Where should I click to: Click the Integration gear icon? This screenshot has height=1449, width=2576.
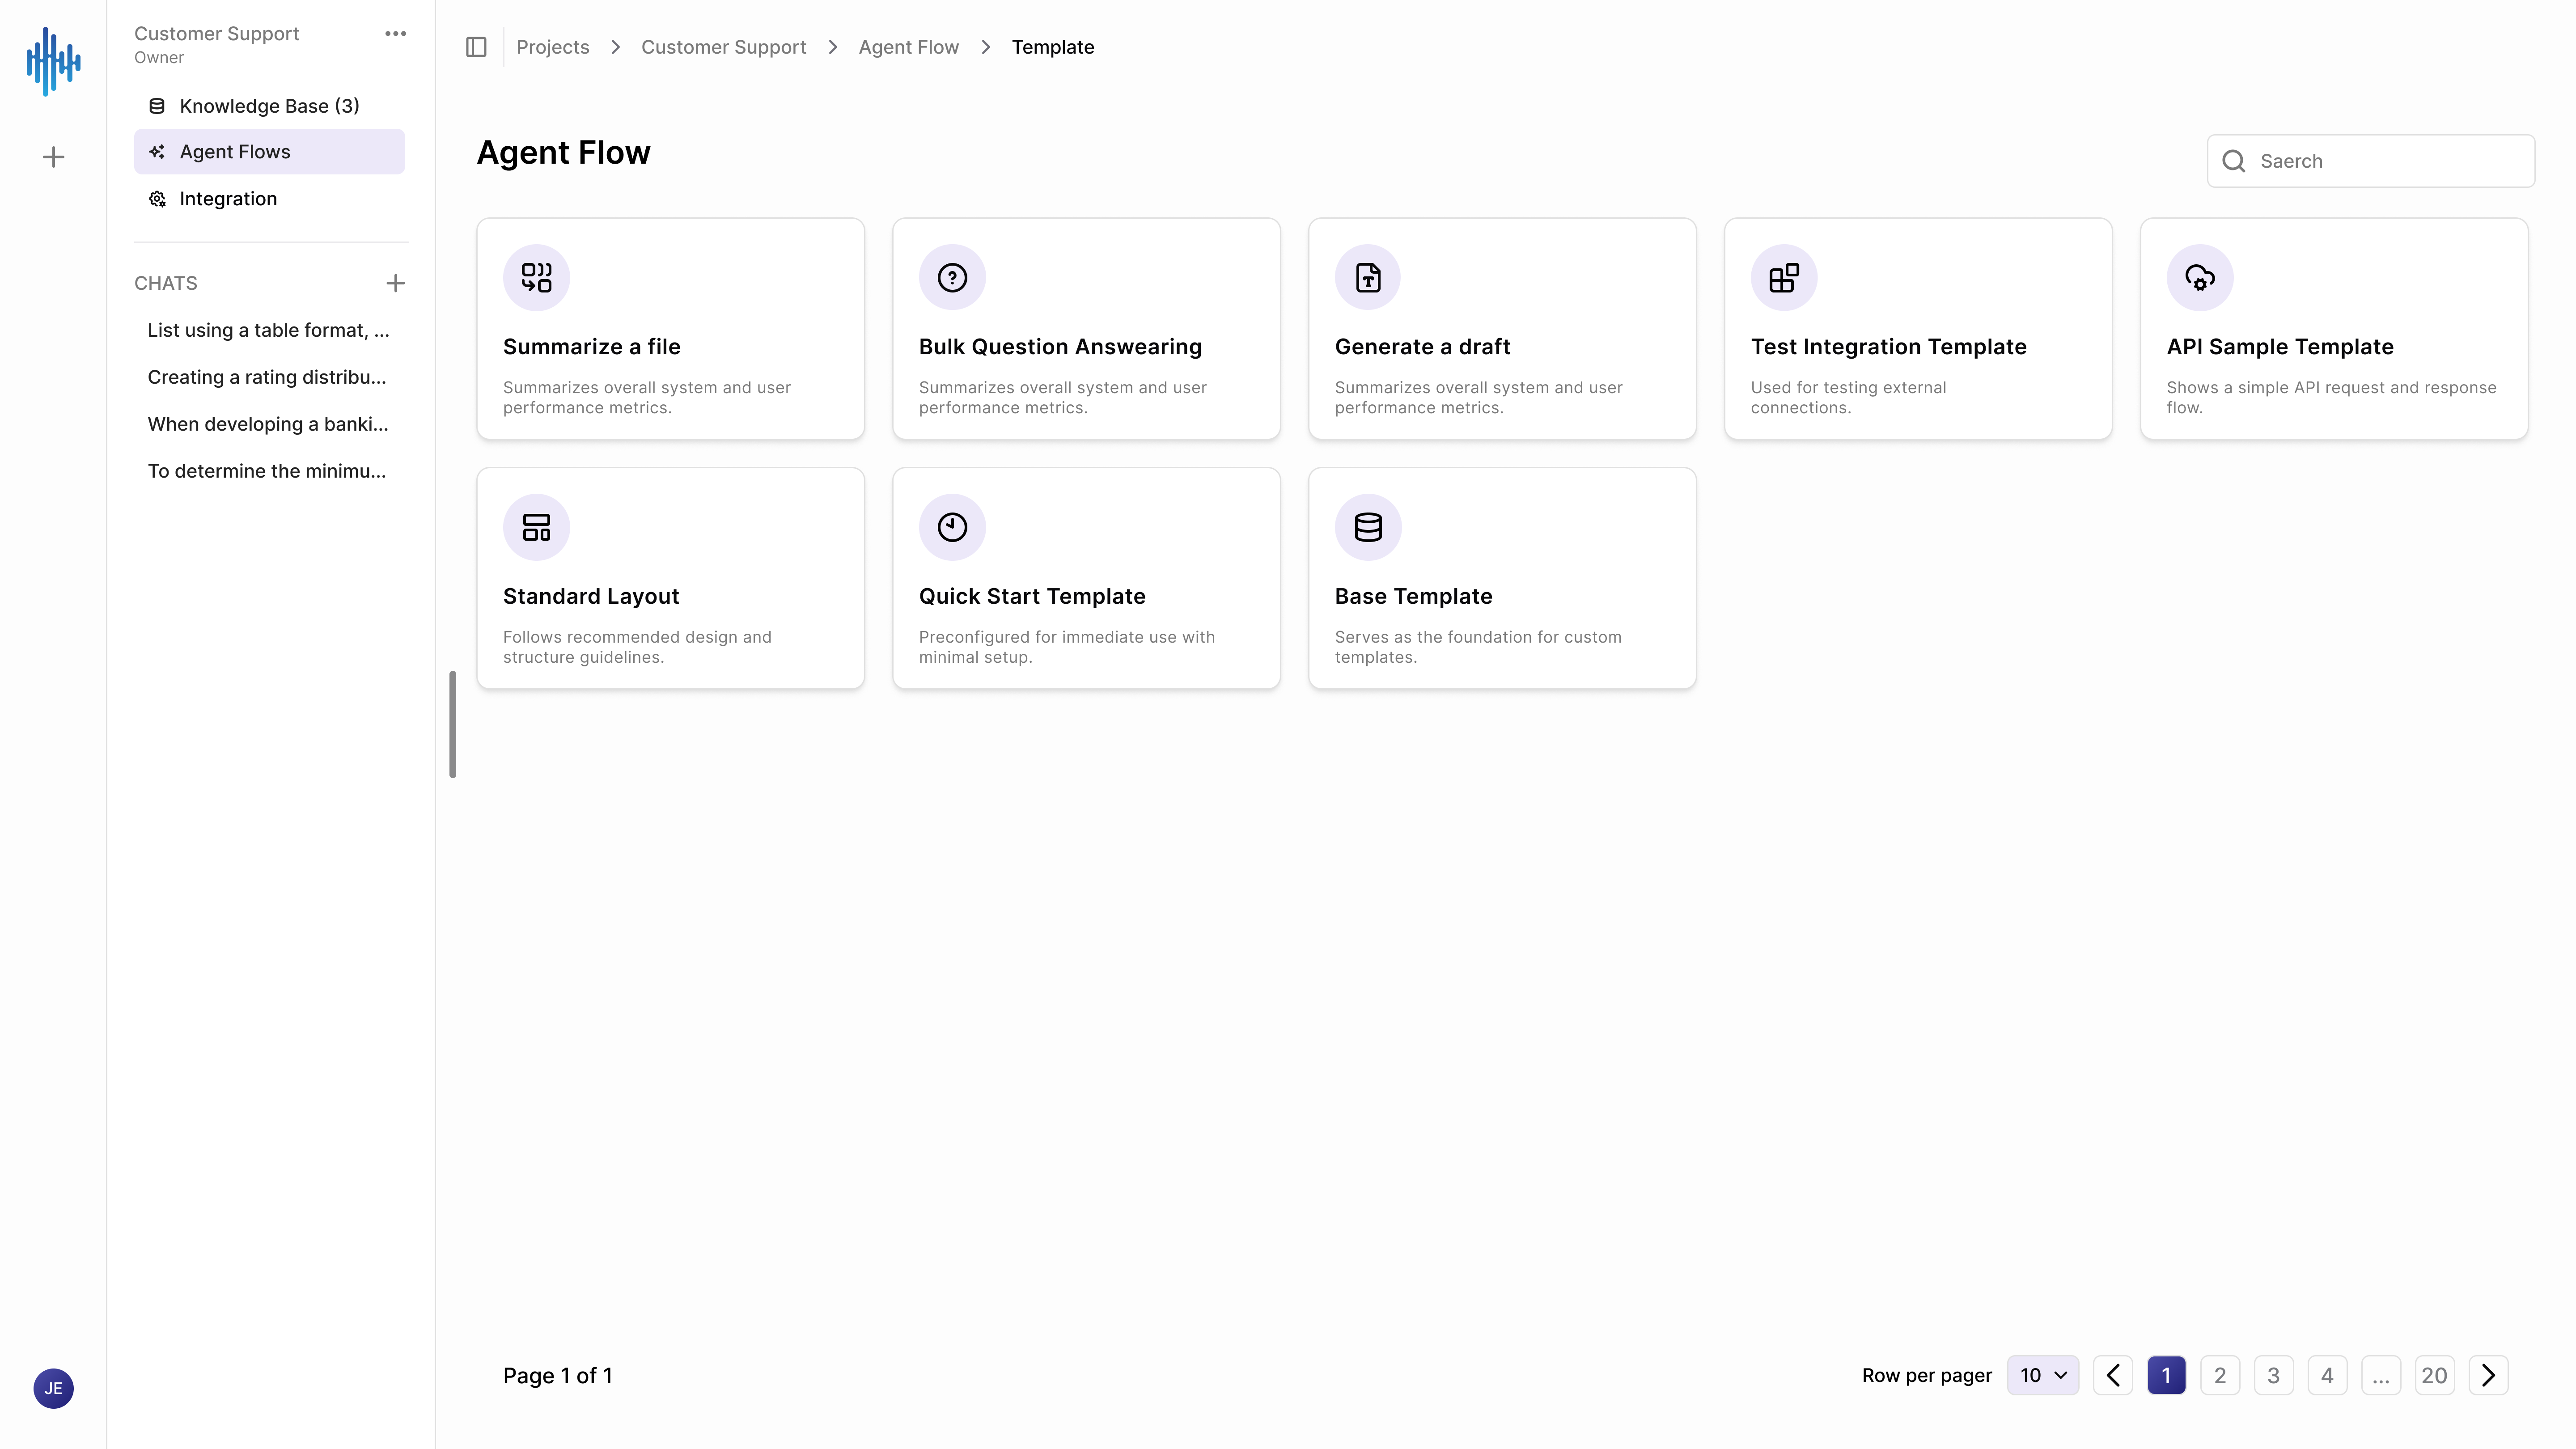pyautogui.click(x=157, y=199)
